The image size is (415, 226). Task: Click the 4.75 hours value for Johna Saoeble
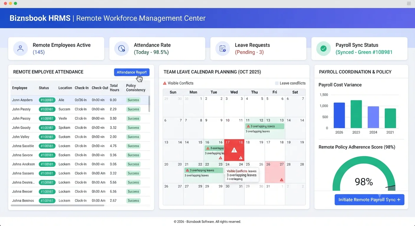point(113,146)
